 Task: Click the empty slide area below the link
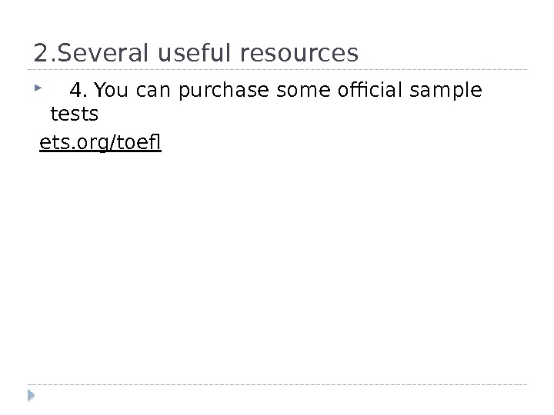[277, 261]
